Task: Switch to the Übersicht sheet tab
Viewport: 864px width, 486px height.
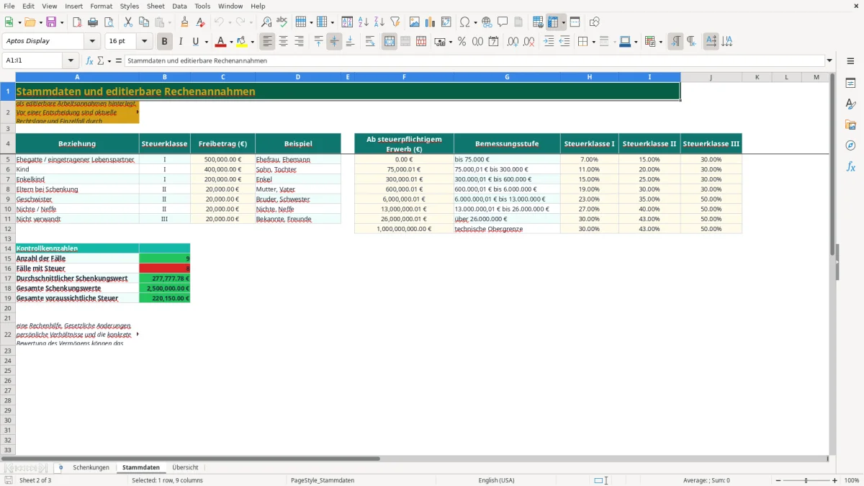Action: 185,467
